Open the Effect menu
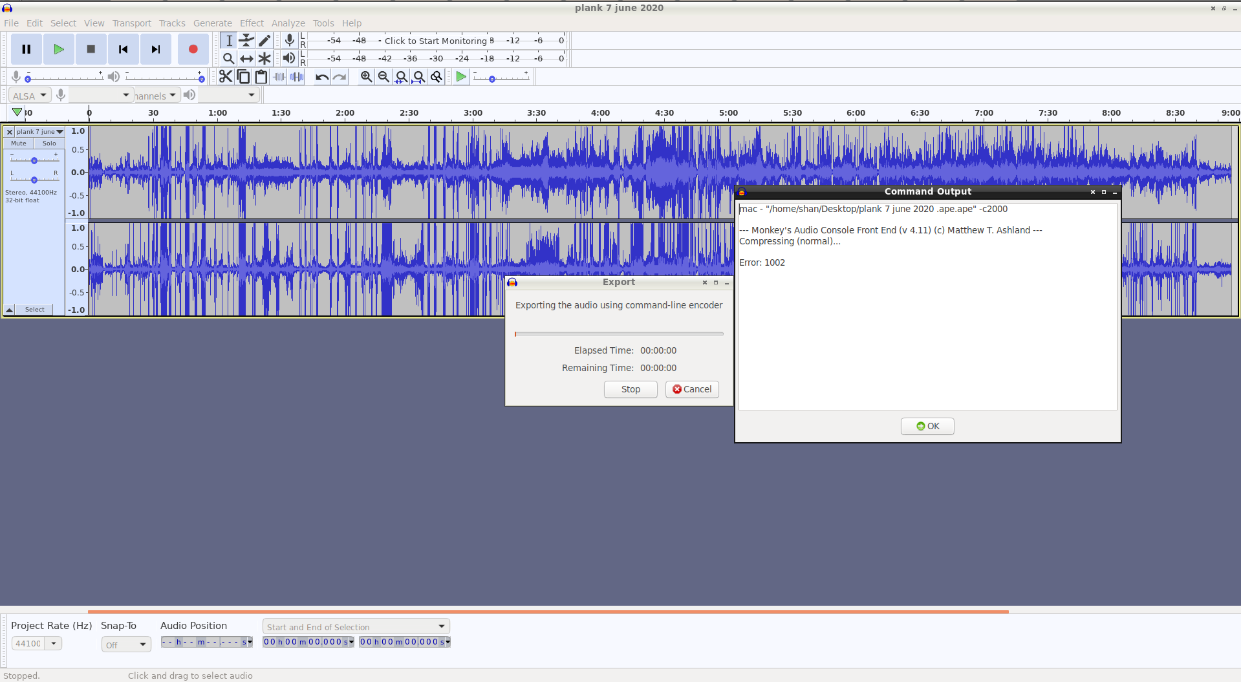This screenshot has width=1241, height=682. pyautogui.click(x=252, y=23)
